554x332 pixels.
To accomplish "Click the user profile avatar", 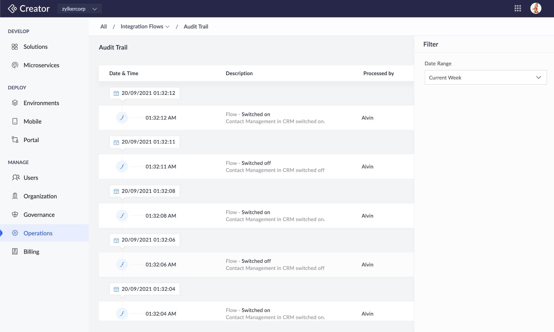I will point(536,8).
